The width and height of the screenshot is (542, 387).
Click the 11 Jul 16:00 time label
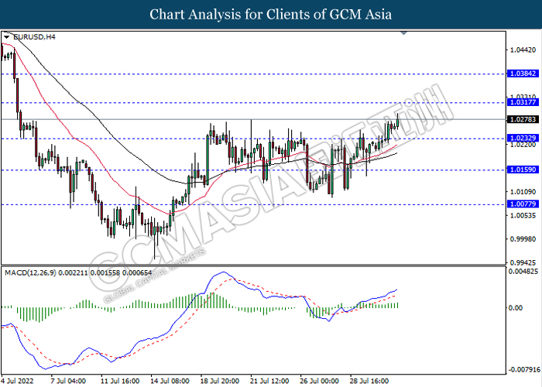point(120,381)
